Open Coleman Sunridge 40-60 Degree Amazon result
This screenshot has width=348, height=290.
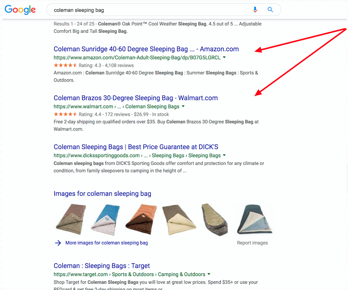click(146, 49)
